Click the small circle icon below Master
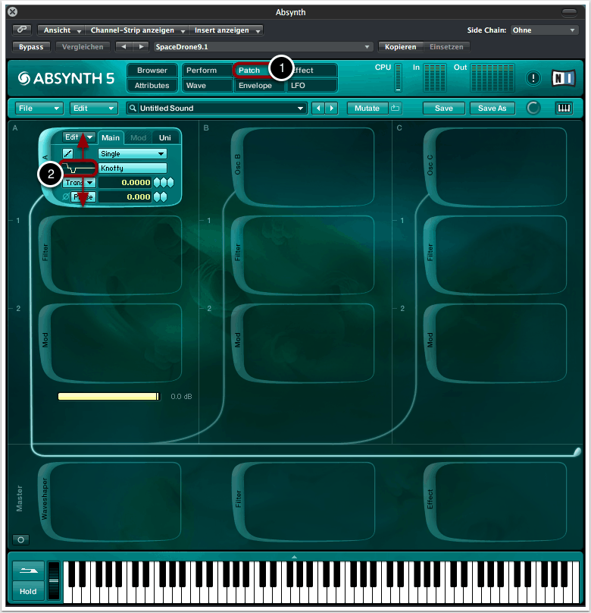 [21, 540]
